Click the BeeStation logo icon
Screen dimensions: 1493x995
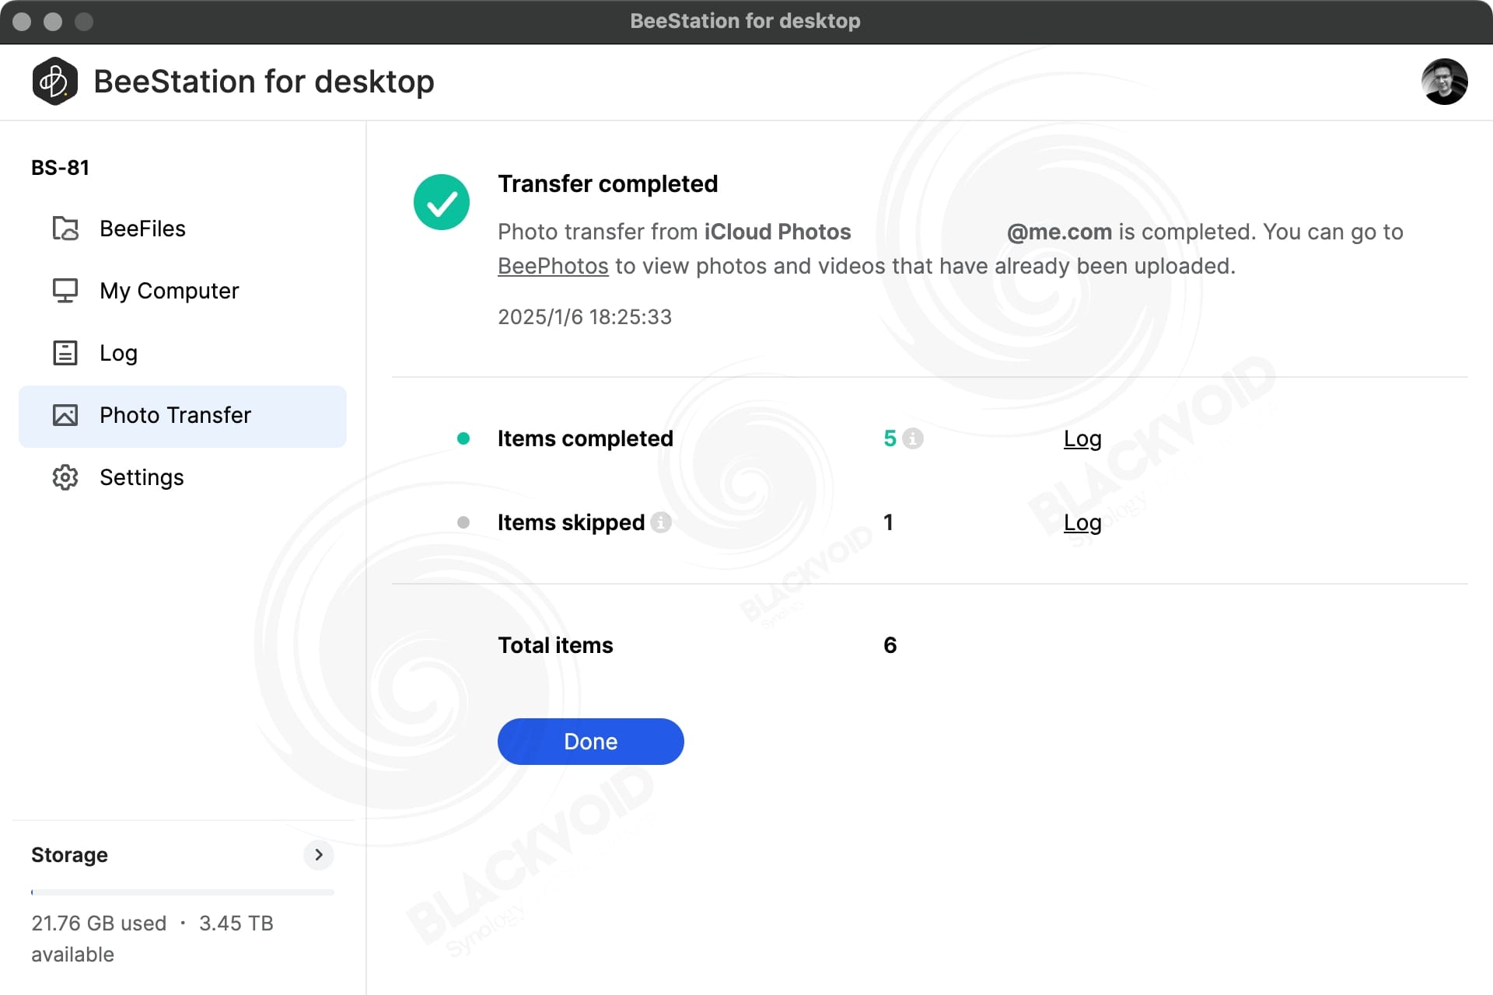[x=54, y=81]
